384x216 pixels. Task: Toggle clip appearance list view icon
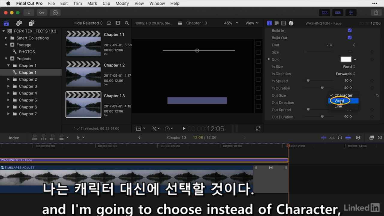(x=109, y=23)
